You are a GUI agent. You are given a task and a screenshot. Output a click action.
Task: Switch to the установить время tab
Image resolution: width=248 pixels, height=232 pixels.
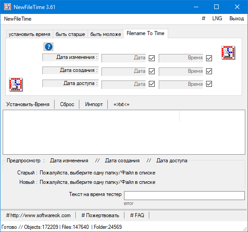(x=30, y=34)
